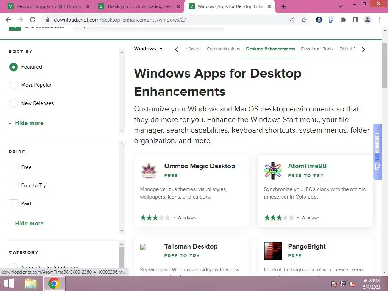The image size is (388, 291).
Task: Close the Desktop Stripper tab
Action: click(x=88, y=6)
